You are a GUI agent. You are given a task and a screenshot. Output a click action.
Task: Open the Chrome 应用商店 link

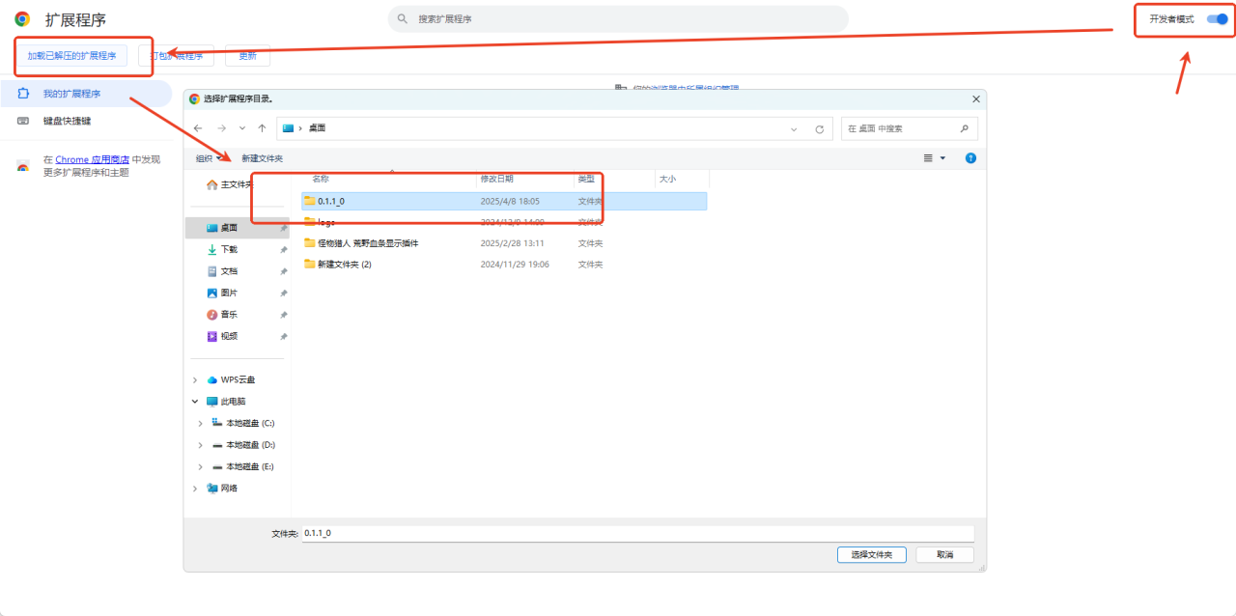(x=93, y=159)
